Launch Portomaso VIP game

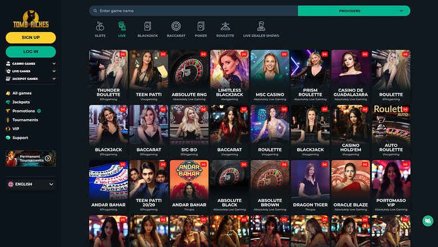pos(391,186)
